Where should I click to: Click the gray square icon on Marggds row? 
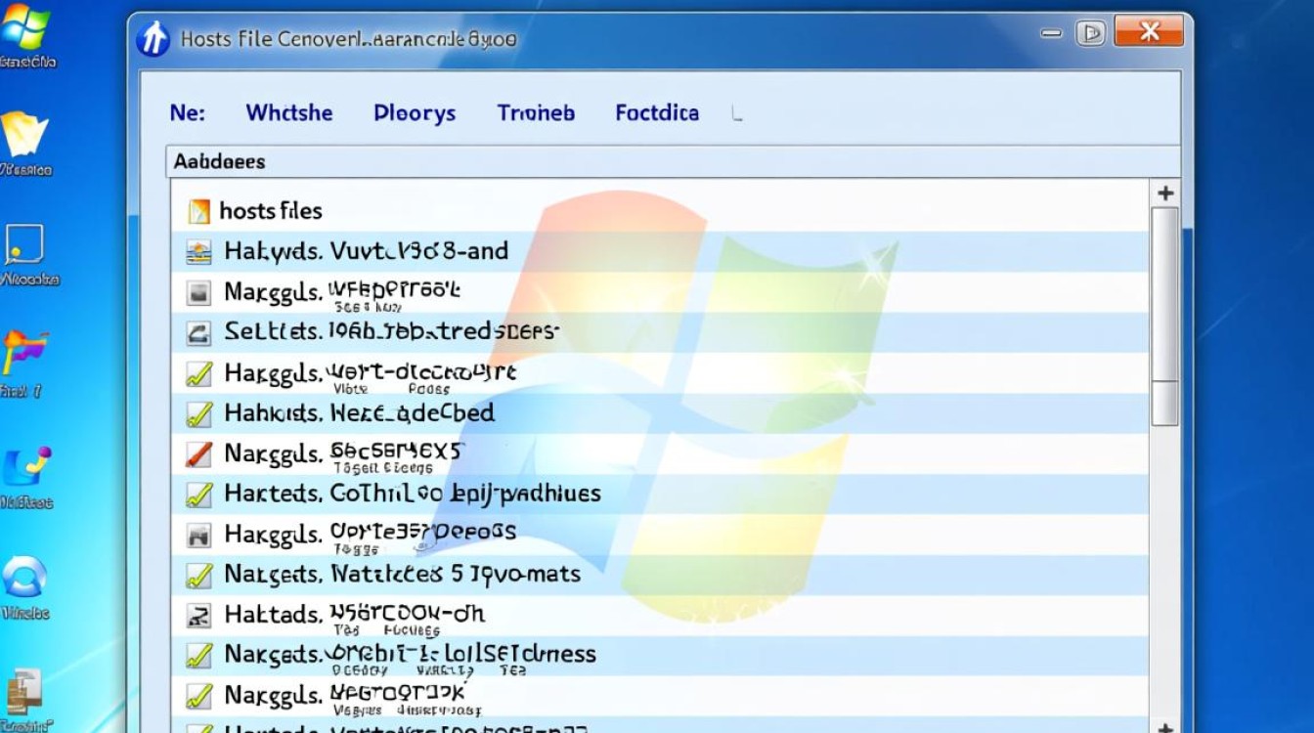(198, 292)
